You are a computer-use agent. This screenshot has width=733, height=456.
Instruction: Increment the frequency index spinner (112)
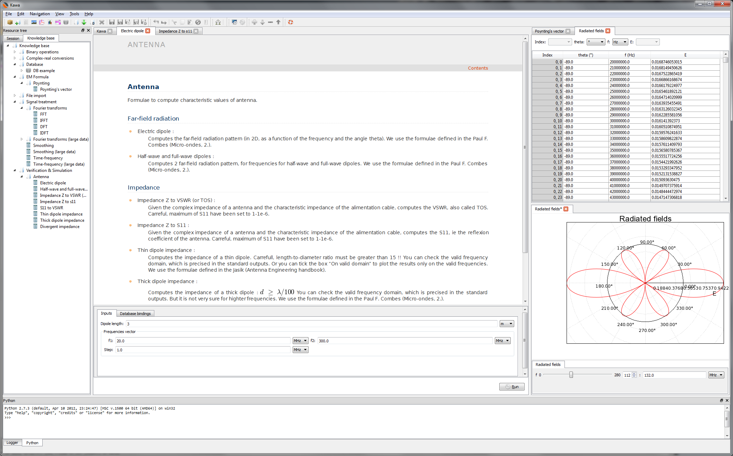(x=634, y=374)
